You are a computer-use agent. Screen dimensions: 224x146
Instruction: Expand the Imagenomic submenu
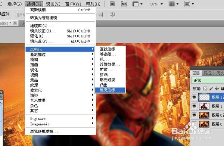pyautogui.click(x=60, y=124)
